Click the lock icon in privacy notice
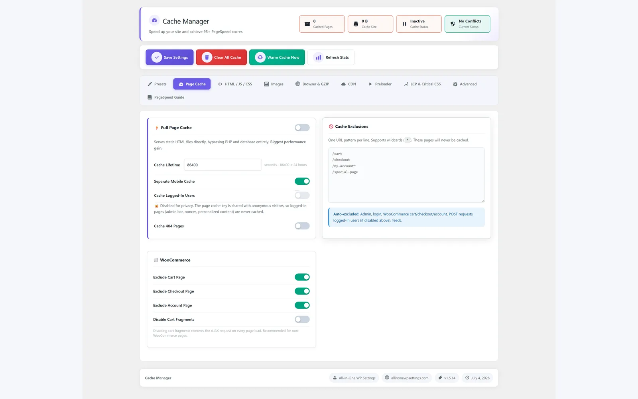 pos(156,206)
